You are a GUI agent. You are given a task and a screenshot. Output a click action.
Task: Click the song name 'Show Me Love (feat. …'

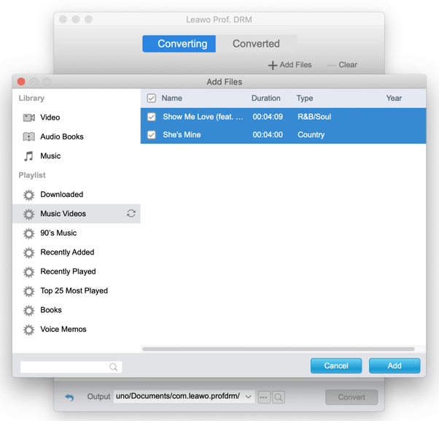point(203,117)
